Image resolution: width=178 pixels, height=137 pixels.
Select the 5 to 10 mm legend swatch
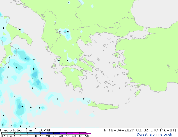tap(31, 133)
